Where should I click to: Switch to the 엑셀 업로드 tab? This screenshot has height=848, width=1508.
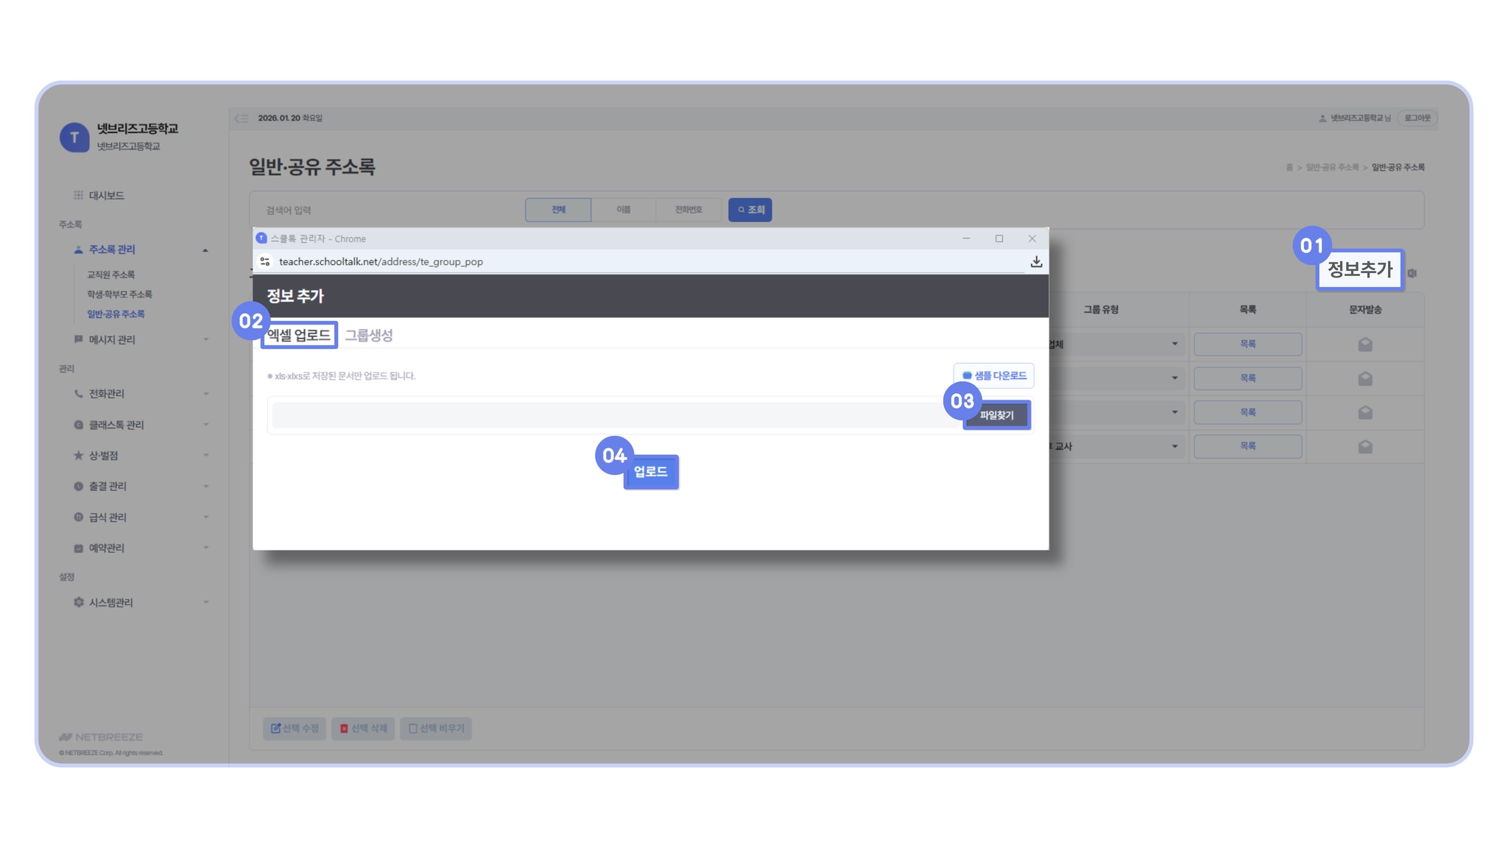299,336
